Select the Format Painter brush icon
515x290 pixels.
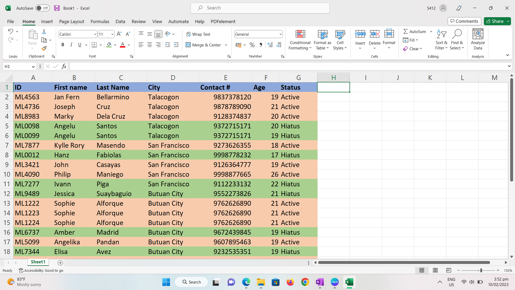pos(44,48)
